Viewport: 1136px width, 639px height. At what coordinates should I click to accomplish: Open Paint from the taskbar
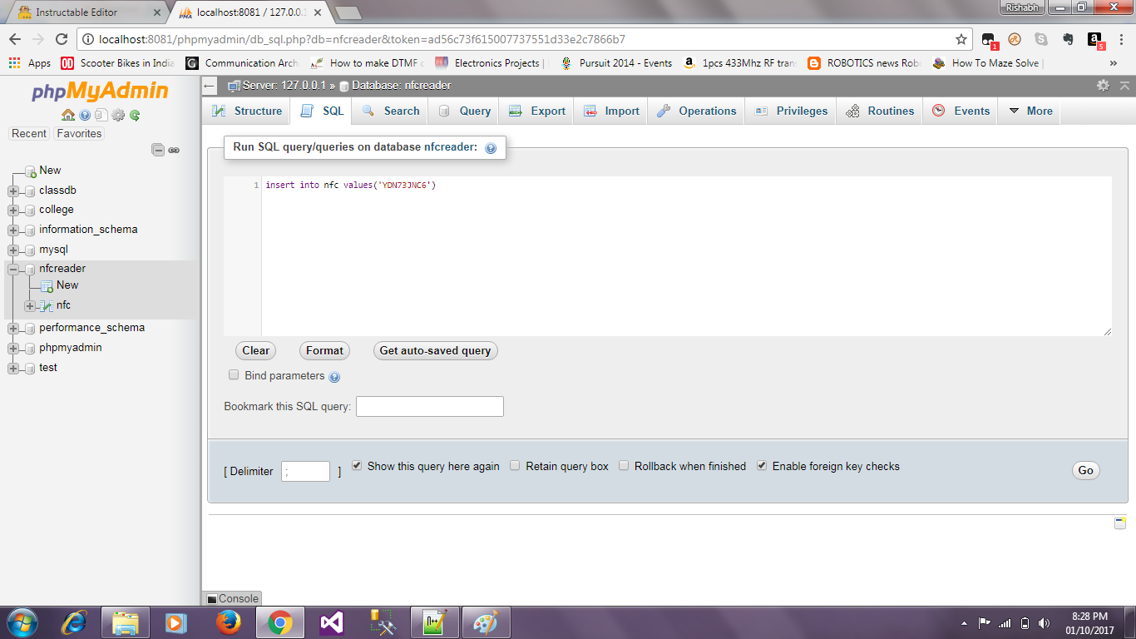pos(486,622)
